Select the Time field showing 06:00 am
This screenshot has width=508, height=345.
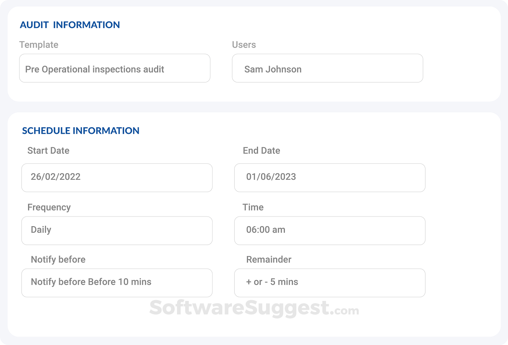tap(329, 230)
